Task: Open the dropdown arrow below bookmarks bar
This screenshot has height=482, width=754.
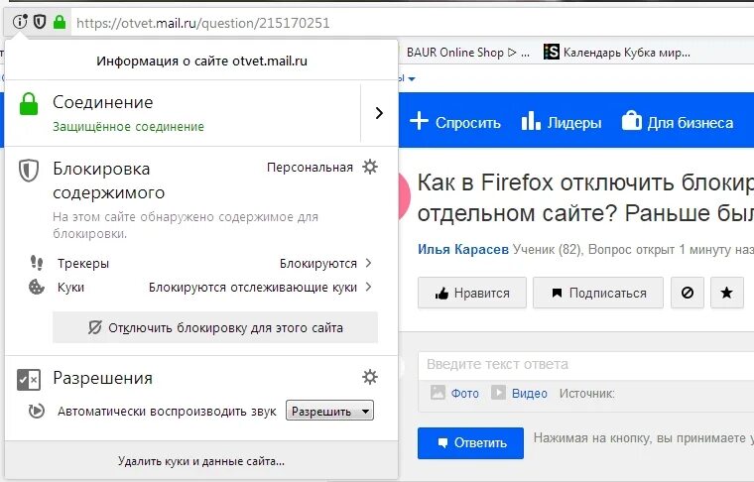Action: point(412,78)
